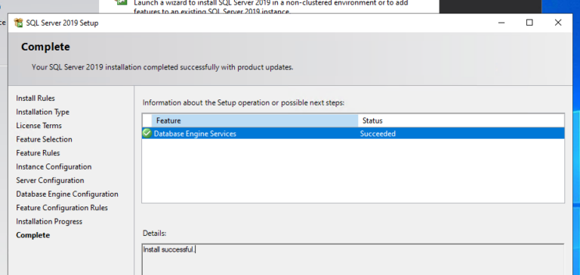The height and width of the screenshot is (275, 580).
Task: Select License Terms step in sidebar
Action: pos(39,126)
